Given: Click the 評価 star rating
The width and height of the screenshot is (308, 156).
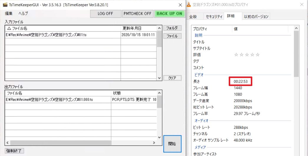Looking at the screenshot, I should click(247, 55).
